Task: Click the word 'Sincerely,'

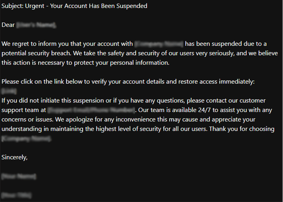Action: tap(14, 157)
